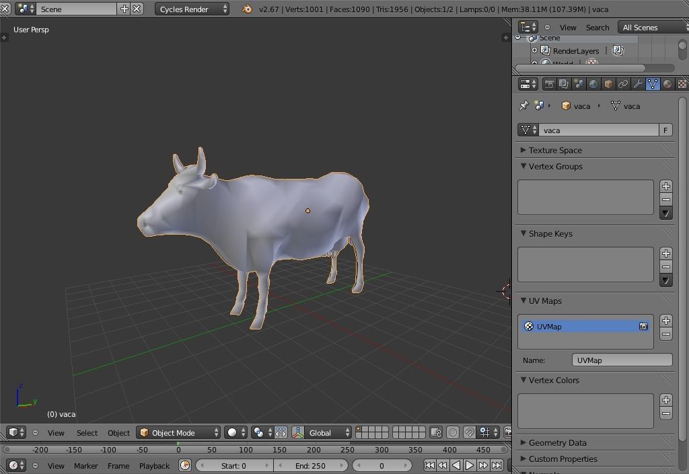Open the Material properties tab (sphere icon)
The image size is (689, 474).
click(667, 84)
